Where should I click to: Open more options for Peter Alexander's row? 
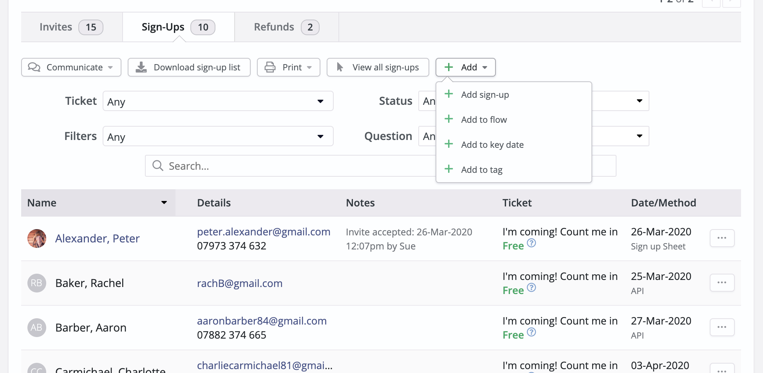722,238
